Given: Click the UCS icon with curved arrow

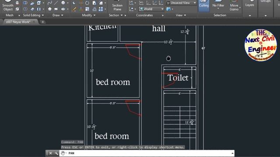Looking at the screenshot, I should pos(141,3).
